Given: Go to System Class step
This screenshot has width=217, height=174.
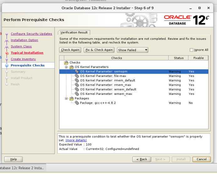Looking at the screenshot, I should point(21,46).
